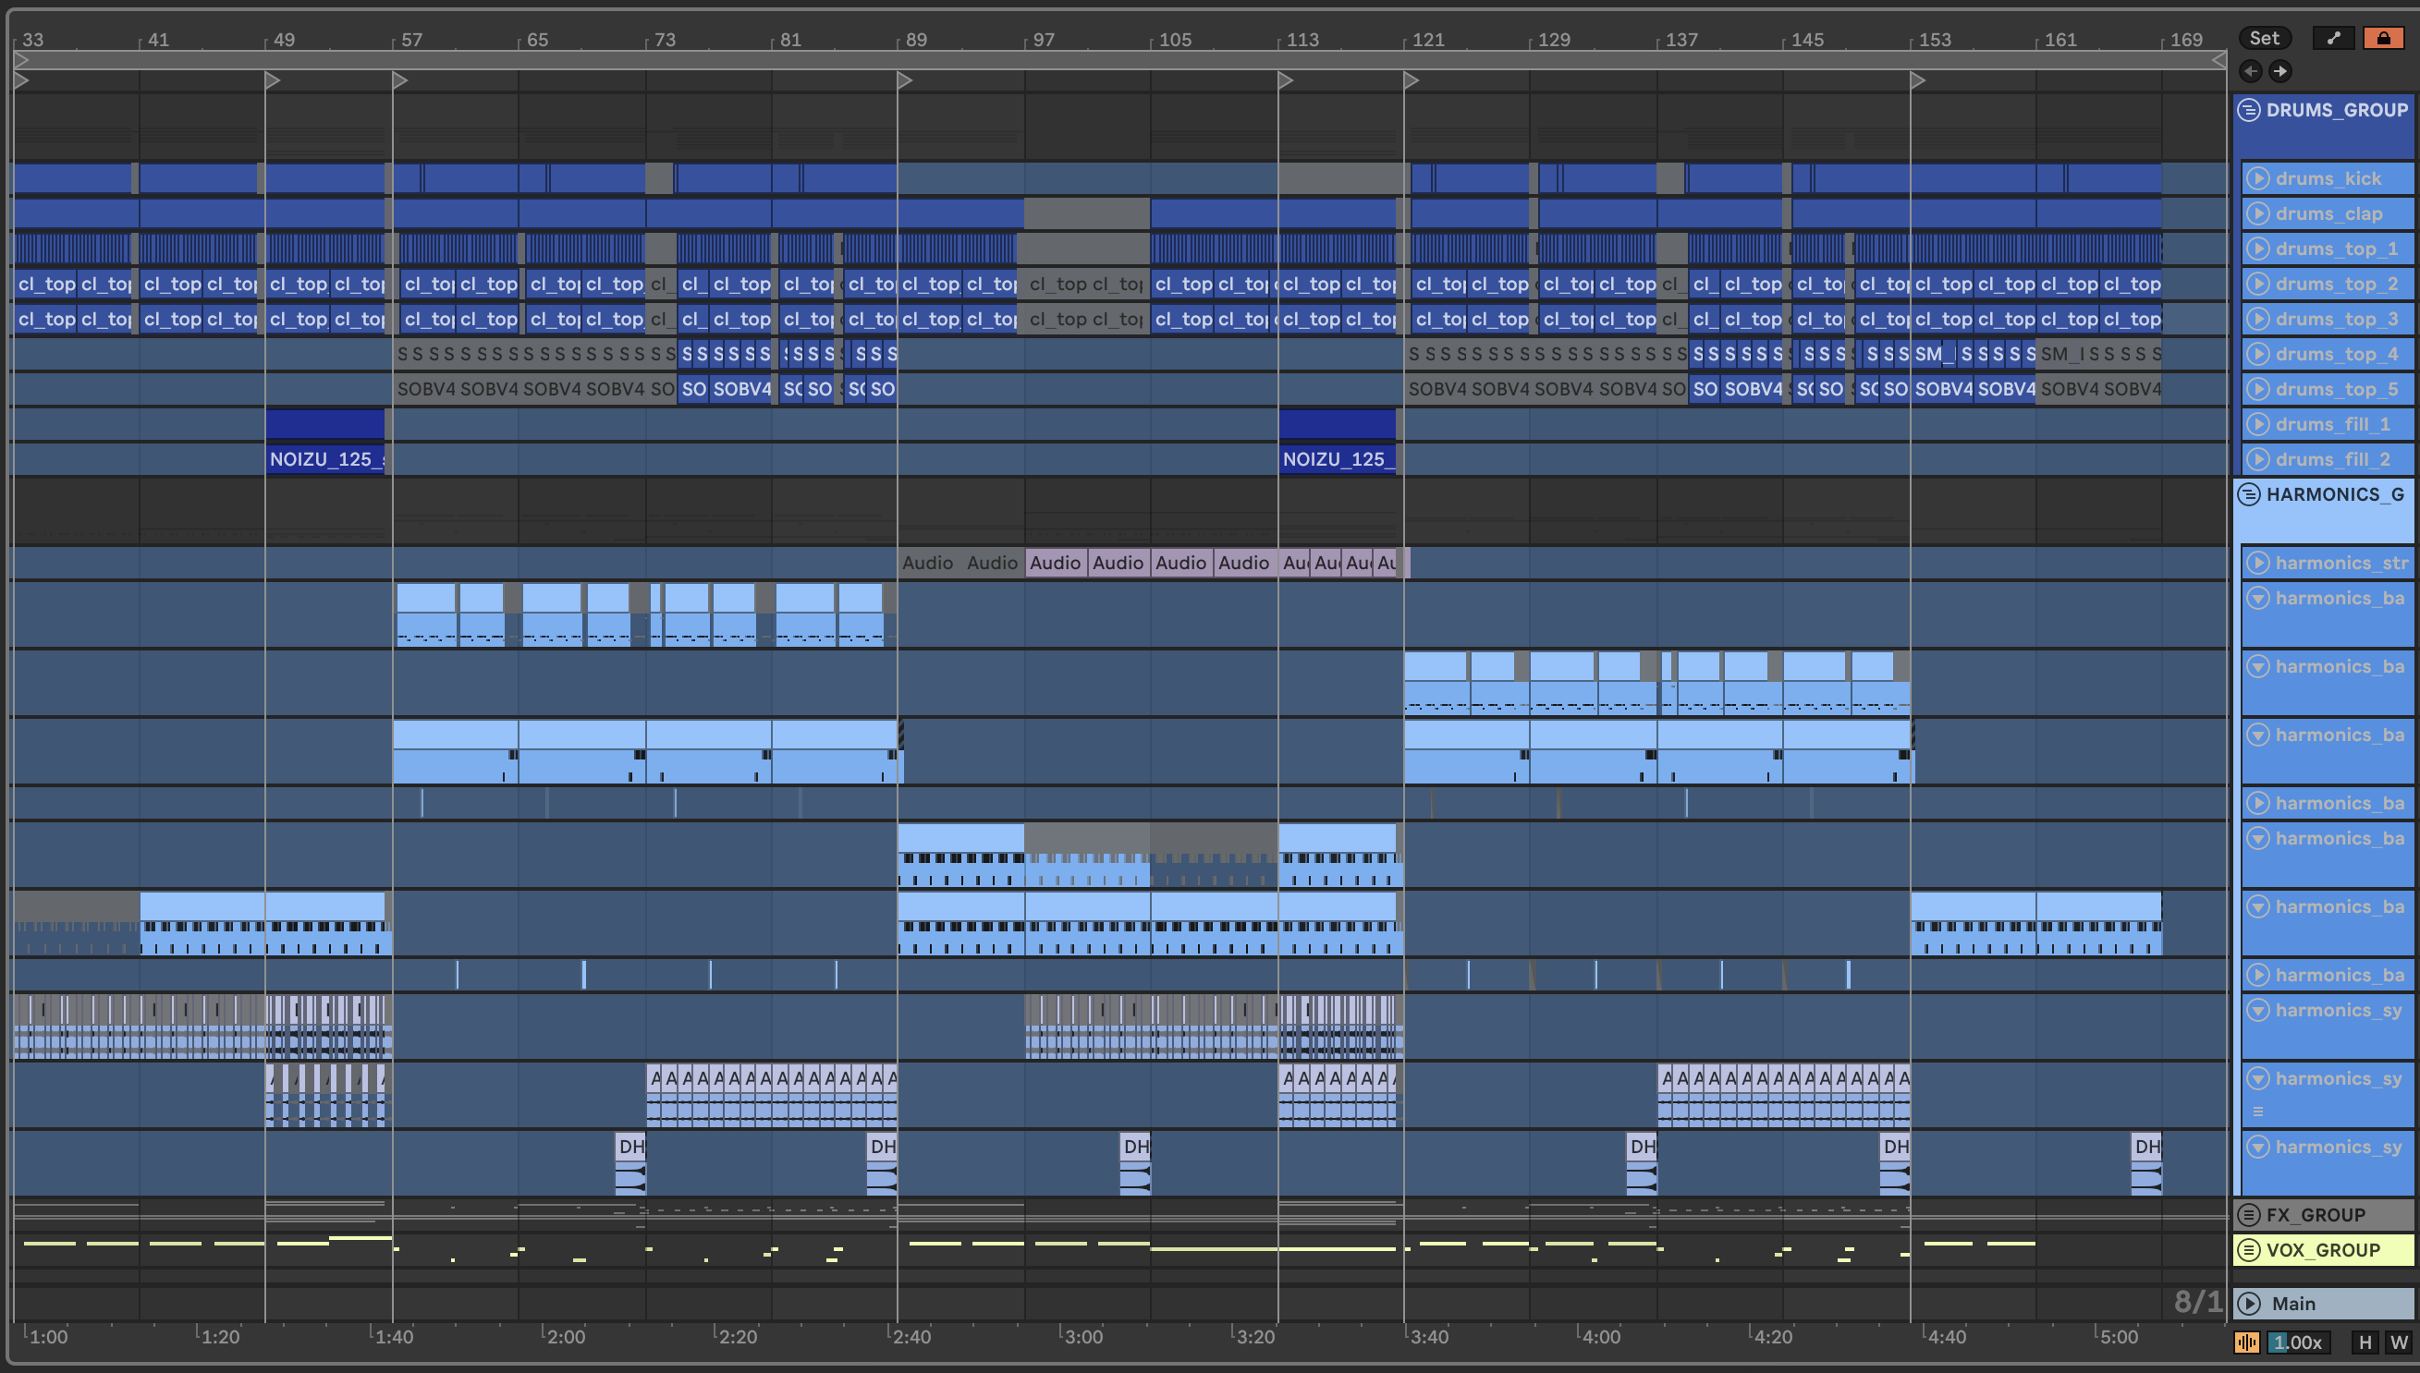Collapse the DRUMS_GROUP fold icon
Image resolution: width=2420 pixels, height=1373 pixels.
click(x=2249, y=110)
